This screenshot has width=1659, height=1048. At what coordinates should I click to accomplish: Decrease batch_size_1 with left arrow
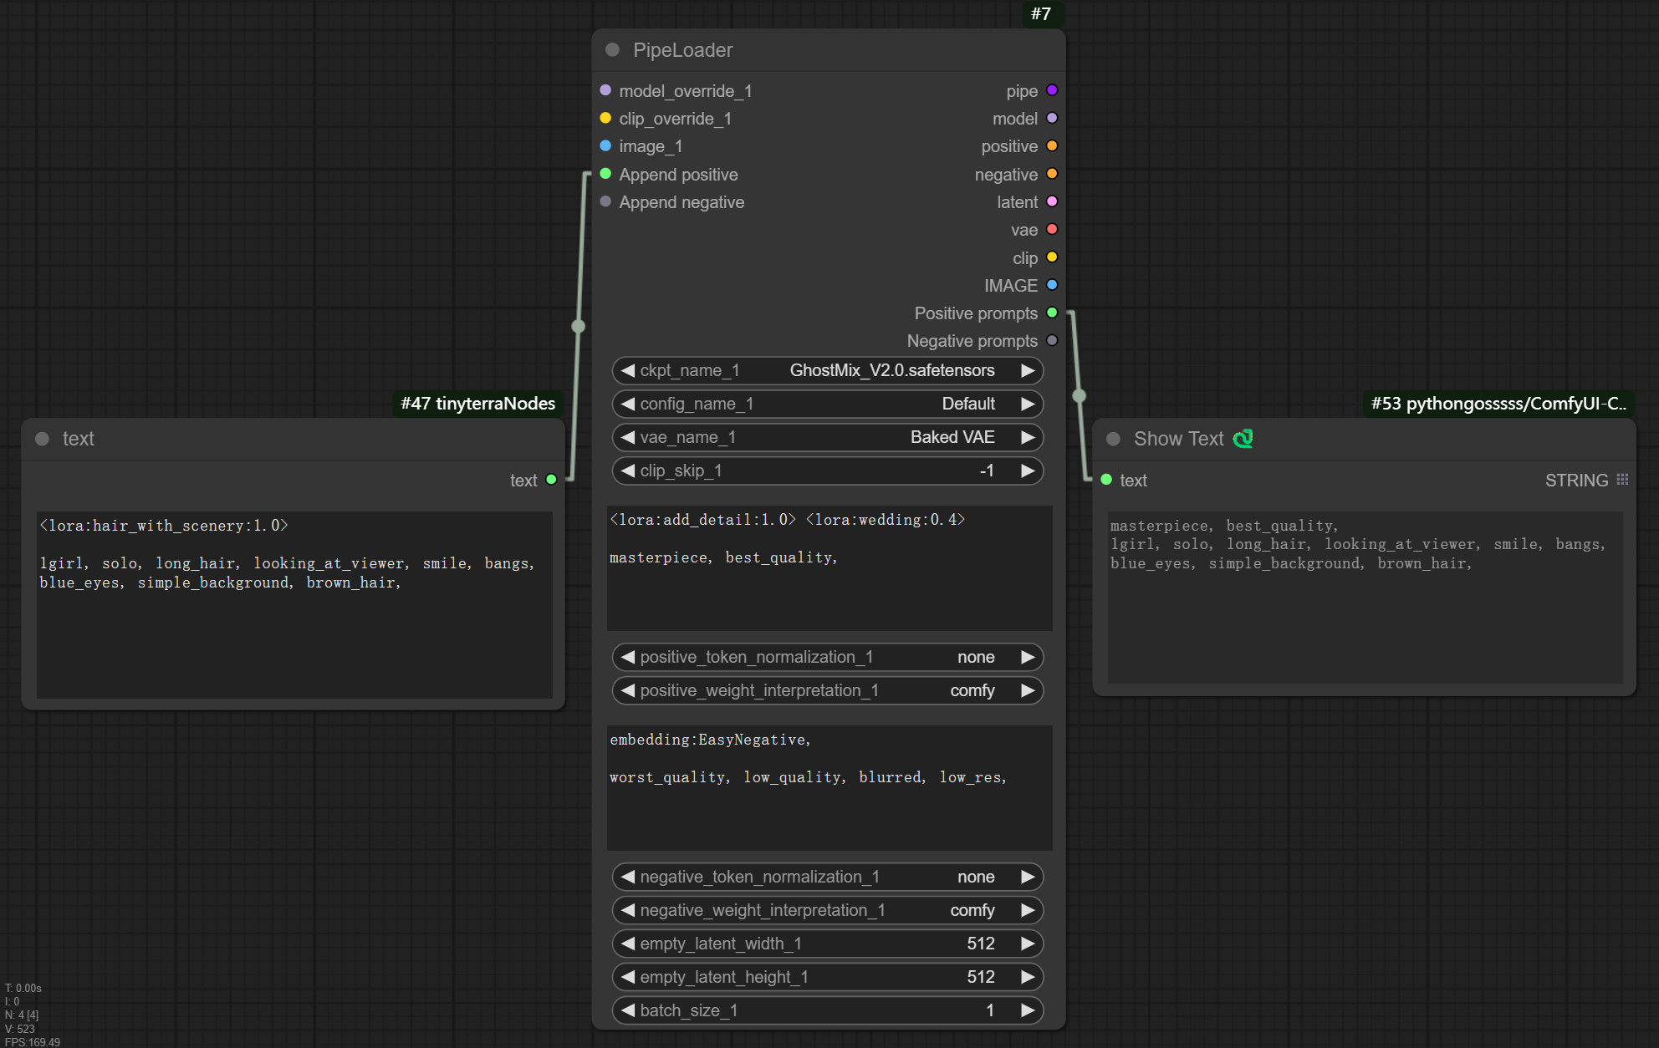pyautogui.click(x=628, y=1010)
